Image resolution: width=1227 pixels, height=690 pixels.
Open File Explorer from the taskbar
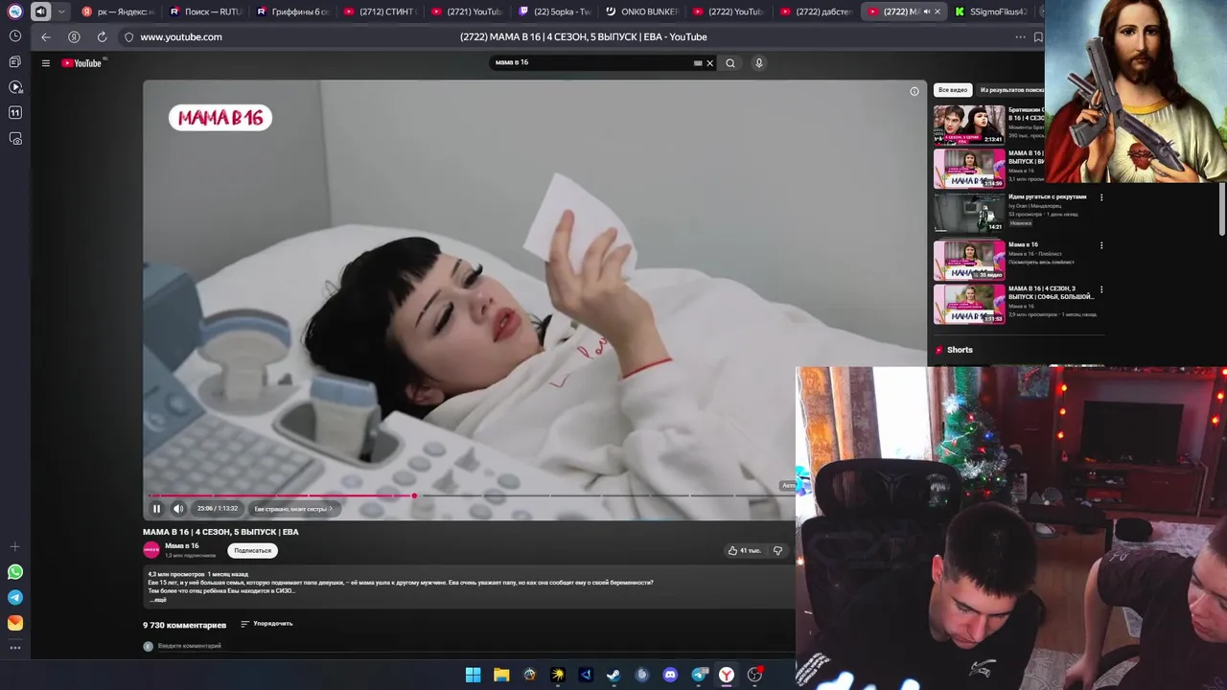(501, 675)
